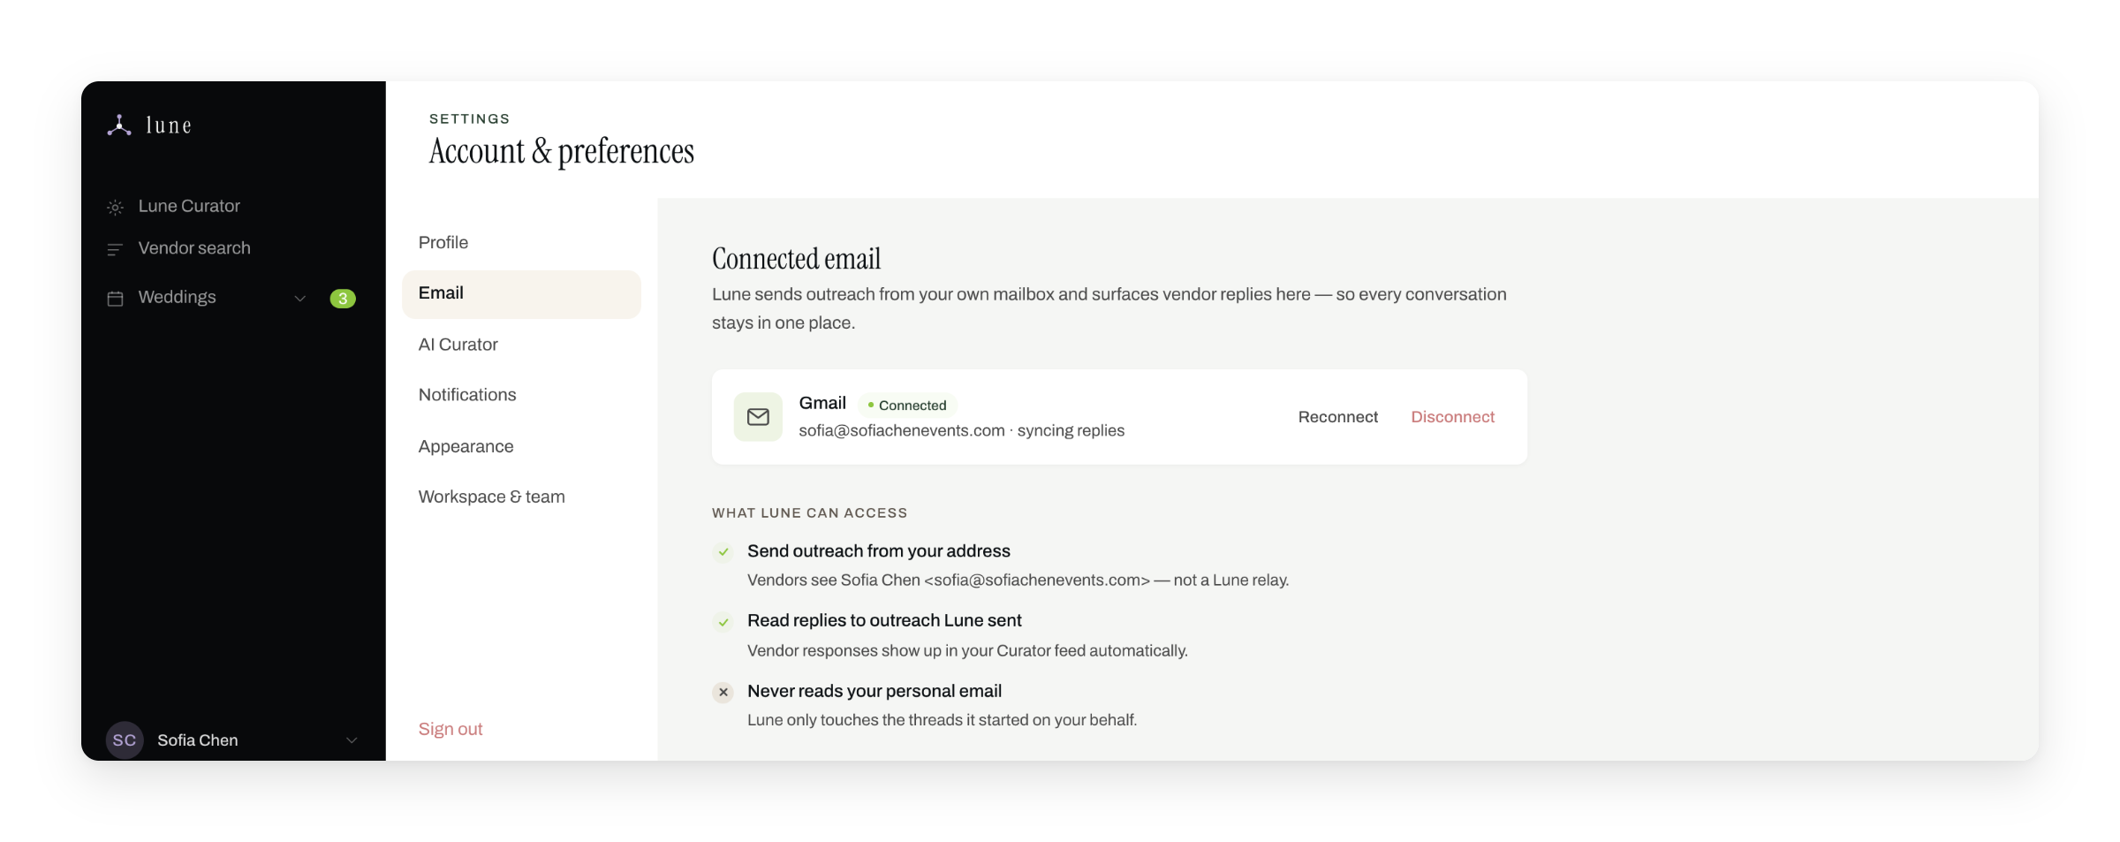This screenshot has width=2120, height=842.
Task: Select the Email settings tab
Action: click(521, 294)
